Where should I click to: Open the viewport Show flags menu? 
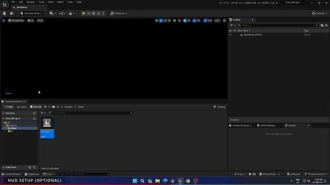coord(40,21)
